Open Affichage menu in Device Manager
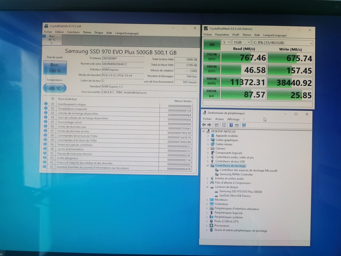341x256 pixels. tap(233, 119)
